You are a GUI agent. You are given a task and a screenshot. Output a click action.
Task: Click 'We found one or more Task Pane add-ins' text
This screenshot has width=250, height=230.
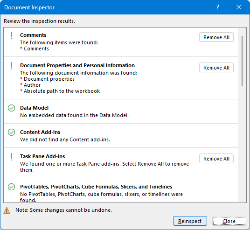tap(104, 167)
